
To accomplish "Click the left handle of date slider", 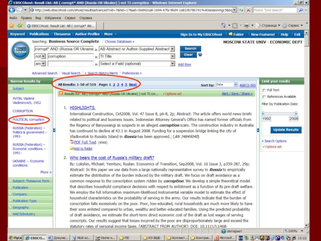I will (x=263, y=113).
